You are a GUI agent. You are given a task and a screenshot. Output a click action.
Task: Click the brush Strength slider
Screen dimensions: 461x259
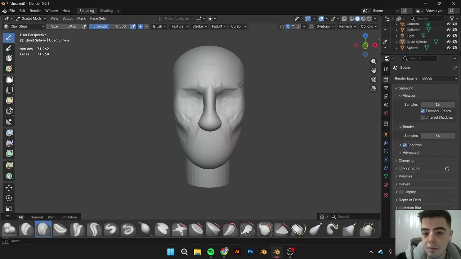pyautogui.click(x=109, y=26)
